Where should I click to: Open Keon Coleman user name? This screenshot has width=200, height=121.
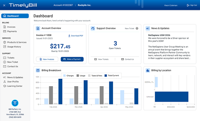pos(171,5)
